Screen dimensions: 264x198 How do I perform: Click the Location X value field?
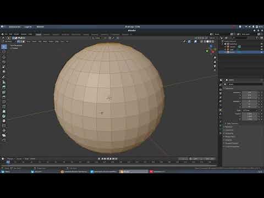[250, 92]
